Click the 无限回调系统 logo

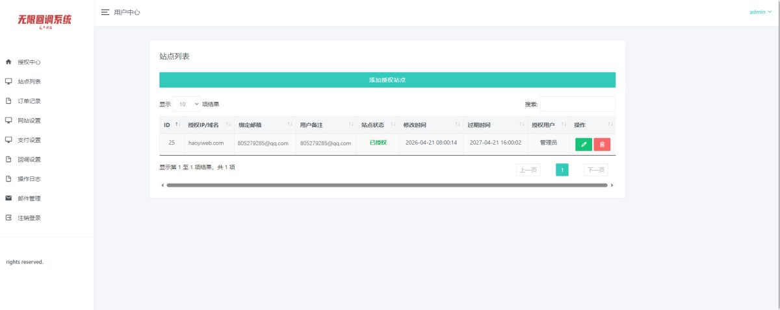(x=45, y=21)
